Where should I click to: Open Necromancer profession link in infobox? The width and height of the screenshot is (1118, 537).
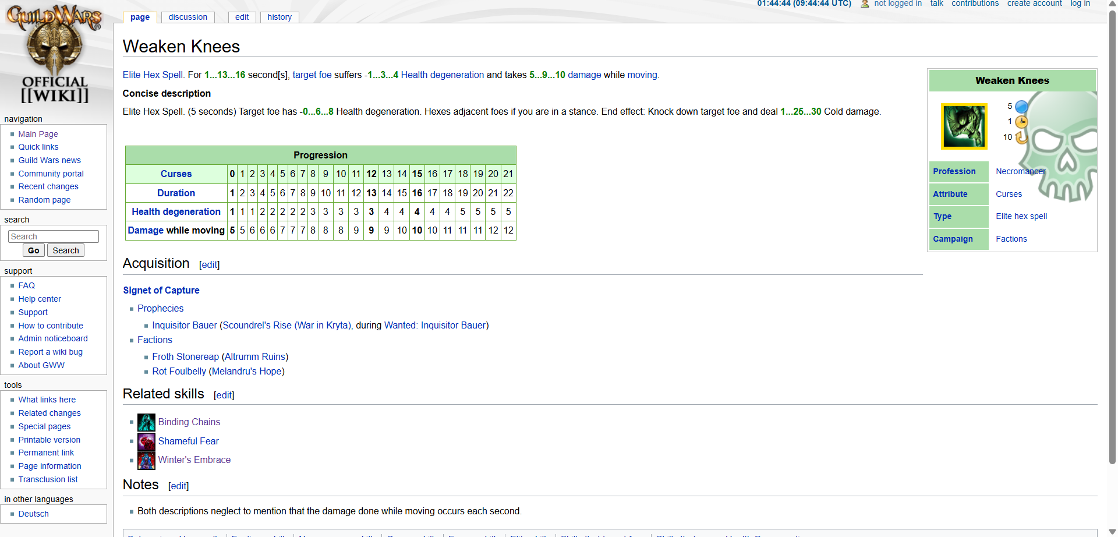tap(1021, 171)
